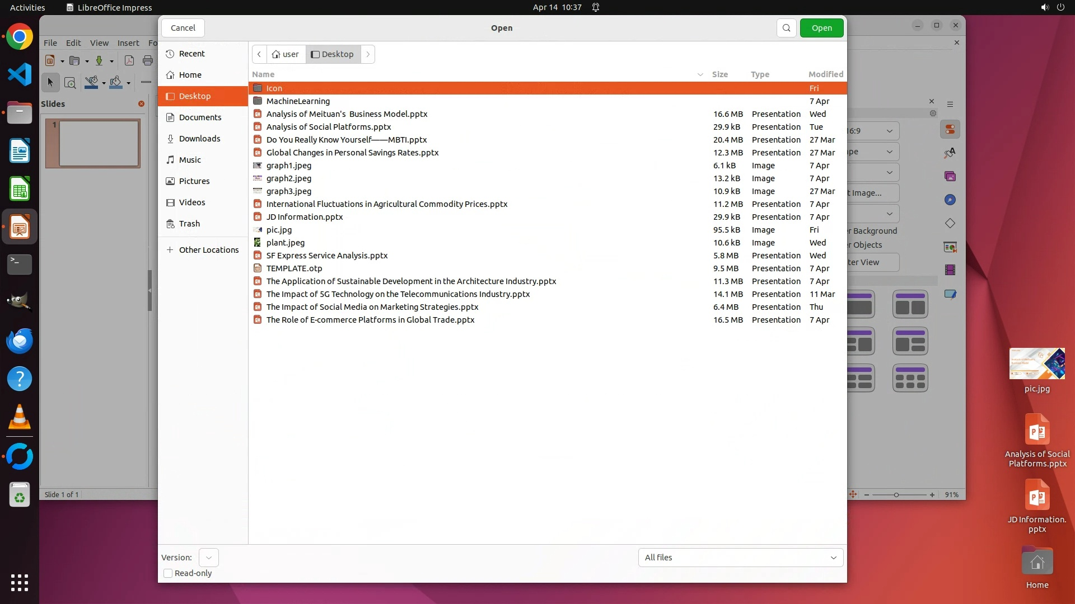Image resolution: width=1075 pixels, height=604 pixels.
Task: Expand the Version dropdown
Action: 209,558
